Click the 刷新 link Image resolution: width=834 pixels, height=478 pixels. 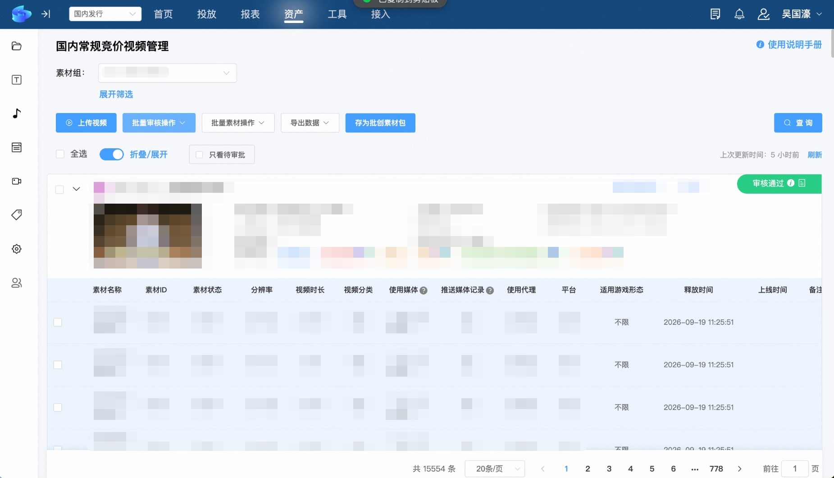pos(815,155)
